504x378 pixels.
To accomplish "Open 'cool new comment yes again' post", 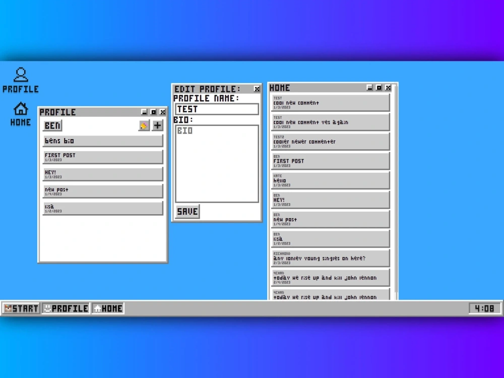I will click(x=331, y=122).
